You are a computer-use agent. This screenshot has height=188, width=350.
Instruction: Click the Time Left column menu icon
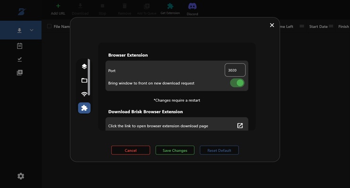[x=302, y=26]
